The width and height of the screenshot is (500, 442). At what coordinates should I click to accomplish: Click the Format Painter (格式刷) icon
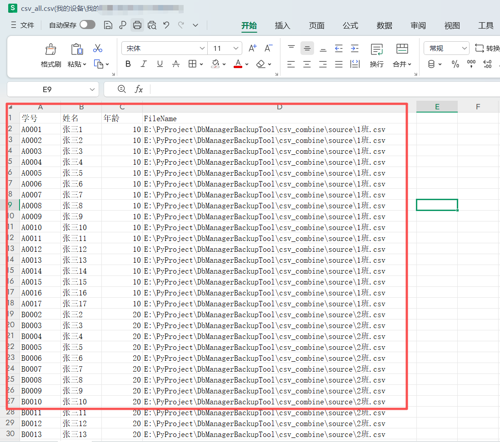pos(51,49)
